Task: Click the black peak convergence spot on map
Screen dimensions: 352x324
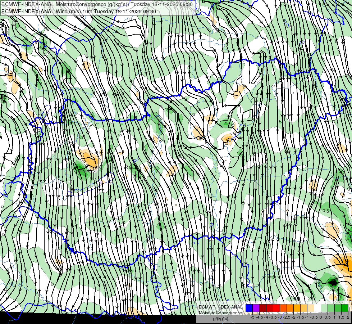Action: 333,282
